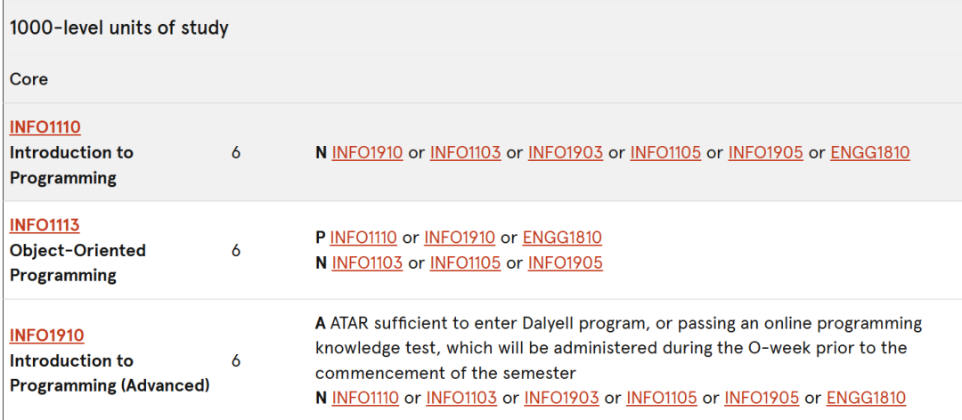Click INFO1105 in INFO1113's prohibitions

click(466, 263)
